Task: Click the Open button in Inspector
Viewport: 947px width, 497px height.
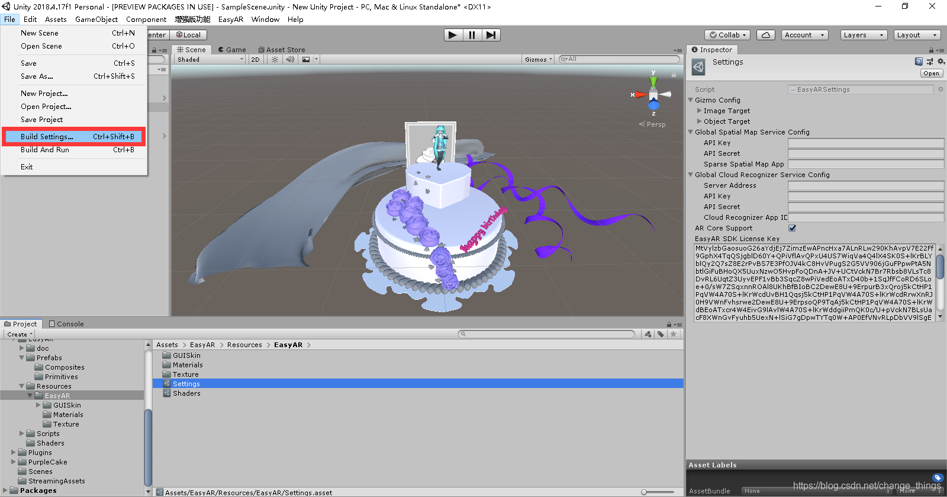Action: (x=931, y=73)
